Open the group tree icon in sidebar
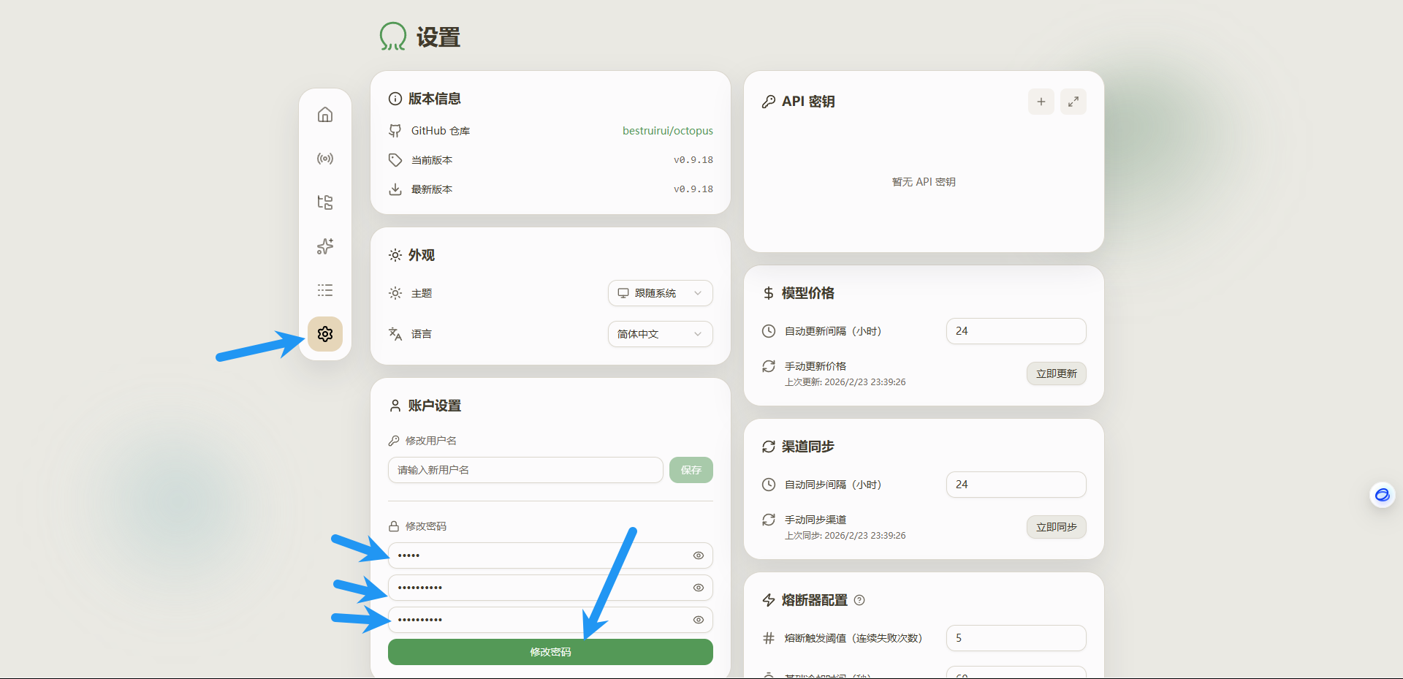Image resolution: width=1403 pixels, height=679 pixels. click(325, 202)
